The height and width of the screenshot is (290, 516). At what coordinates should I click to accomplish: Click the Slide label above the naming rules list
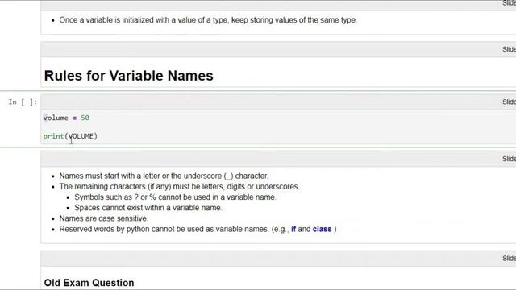(x=509, y=159)
